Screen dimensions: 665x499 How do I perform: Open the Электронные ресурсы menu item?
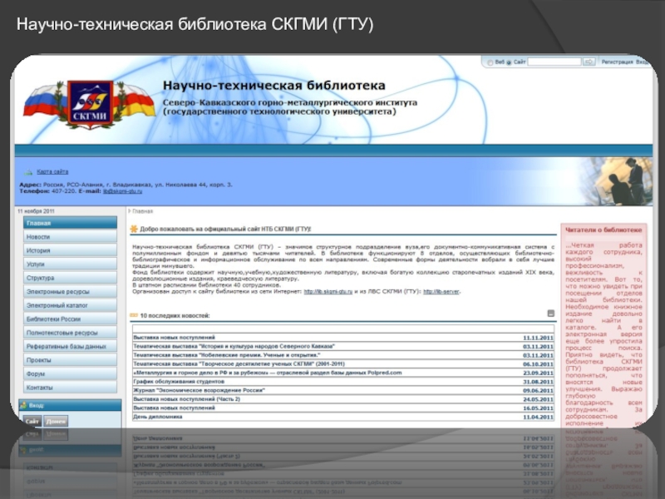coord(70,292)
